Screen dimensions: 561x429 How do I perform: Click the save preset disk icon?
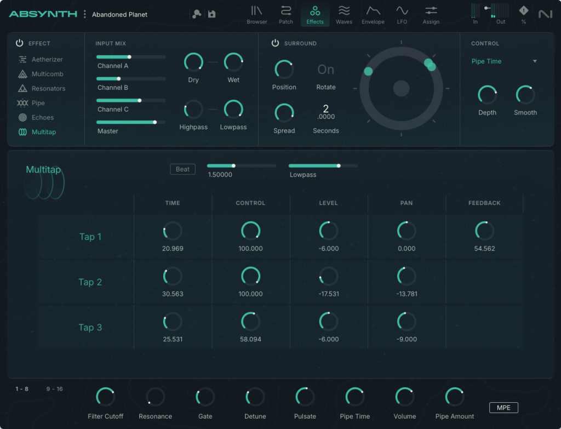pyautogui.click(x=211, y=14)
